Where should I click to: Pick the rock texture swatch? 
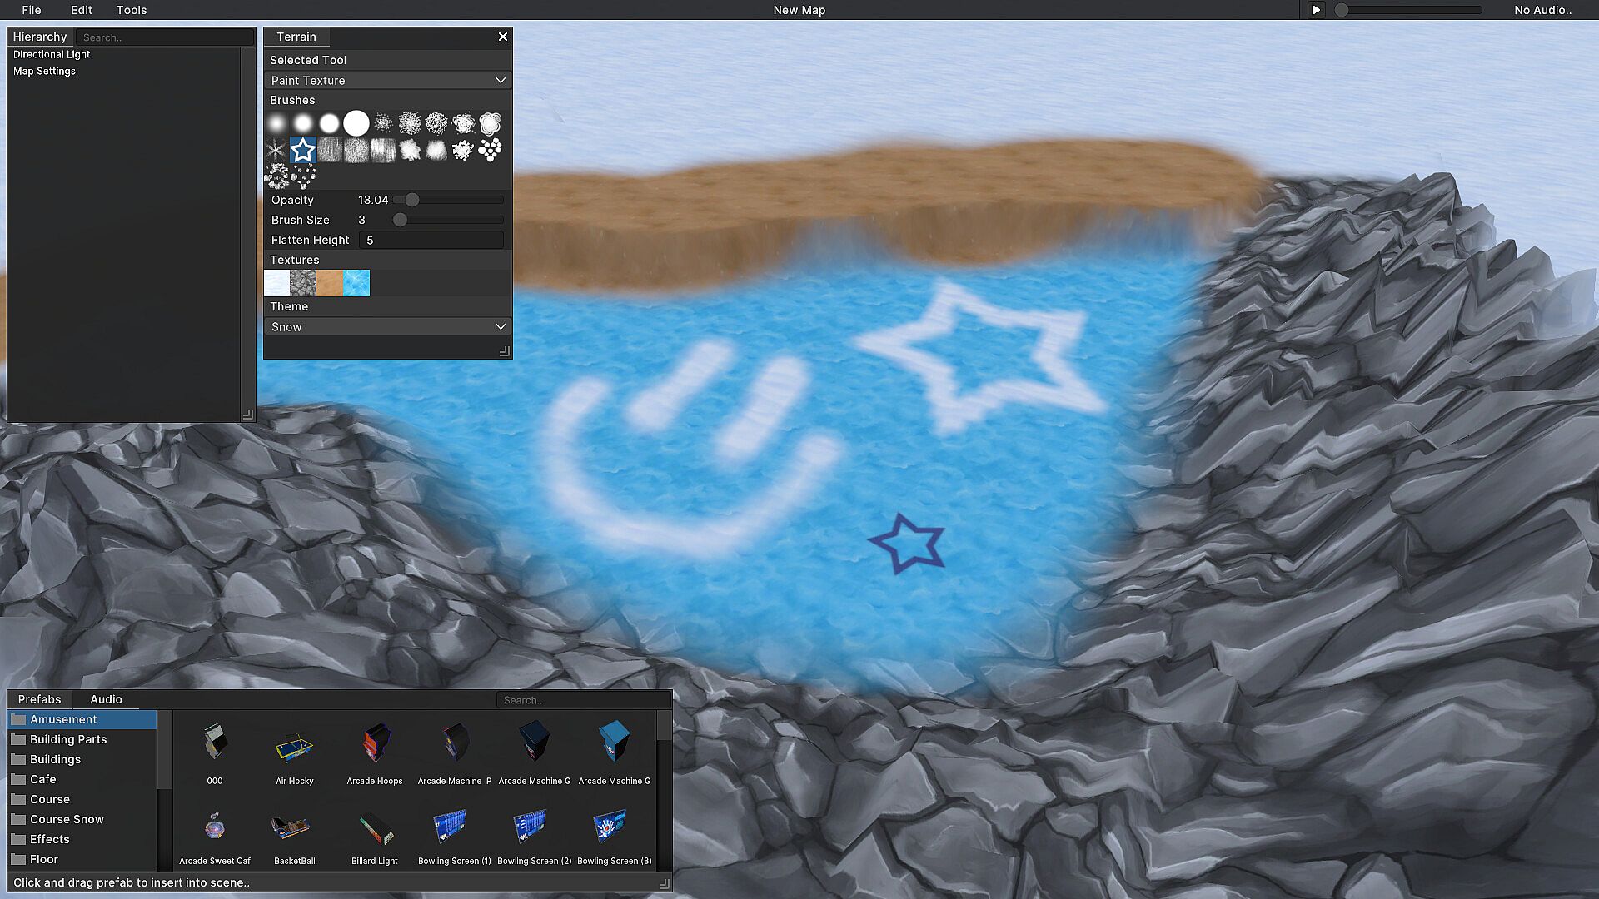coord(303,283)
